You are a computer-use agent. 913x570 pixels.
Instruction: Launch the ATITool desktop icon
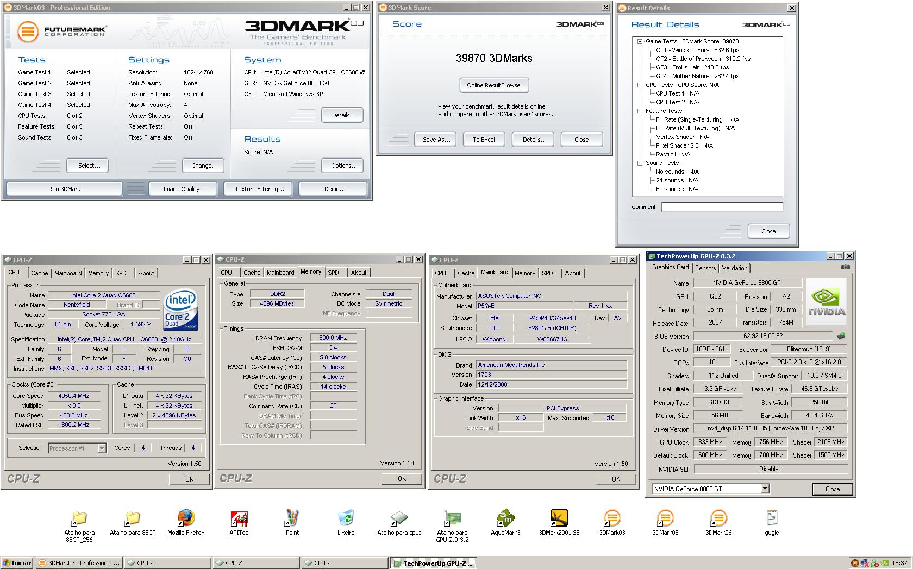239,519
